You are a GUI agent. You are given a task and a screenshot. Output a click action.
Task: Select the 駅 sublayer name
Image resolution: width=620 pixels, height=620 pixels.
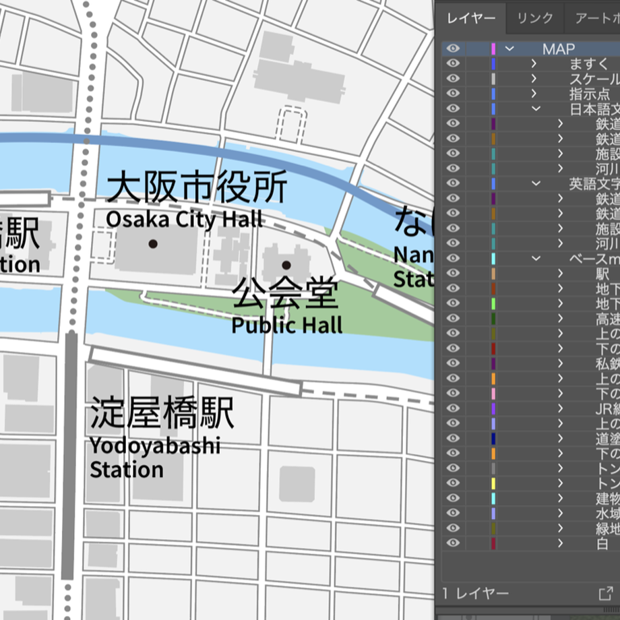(602, 274)
